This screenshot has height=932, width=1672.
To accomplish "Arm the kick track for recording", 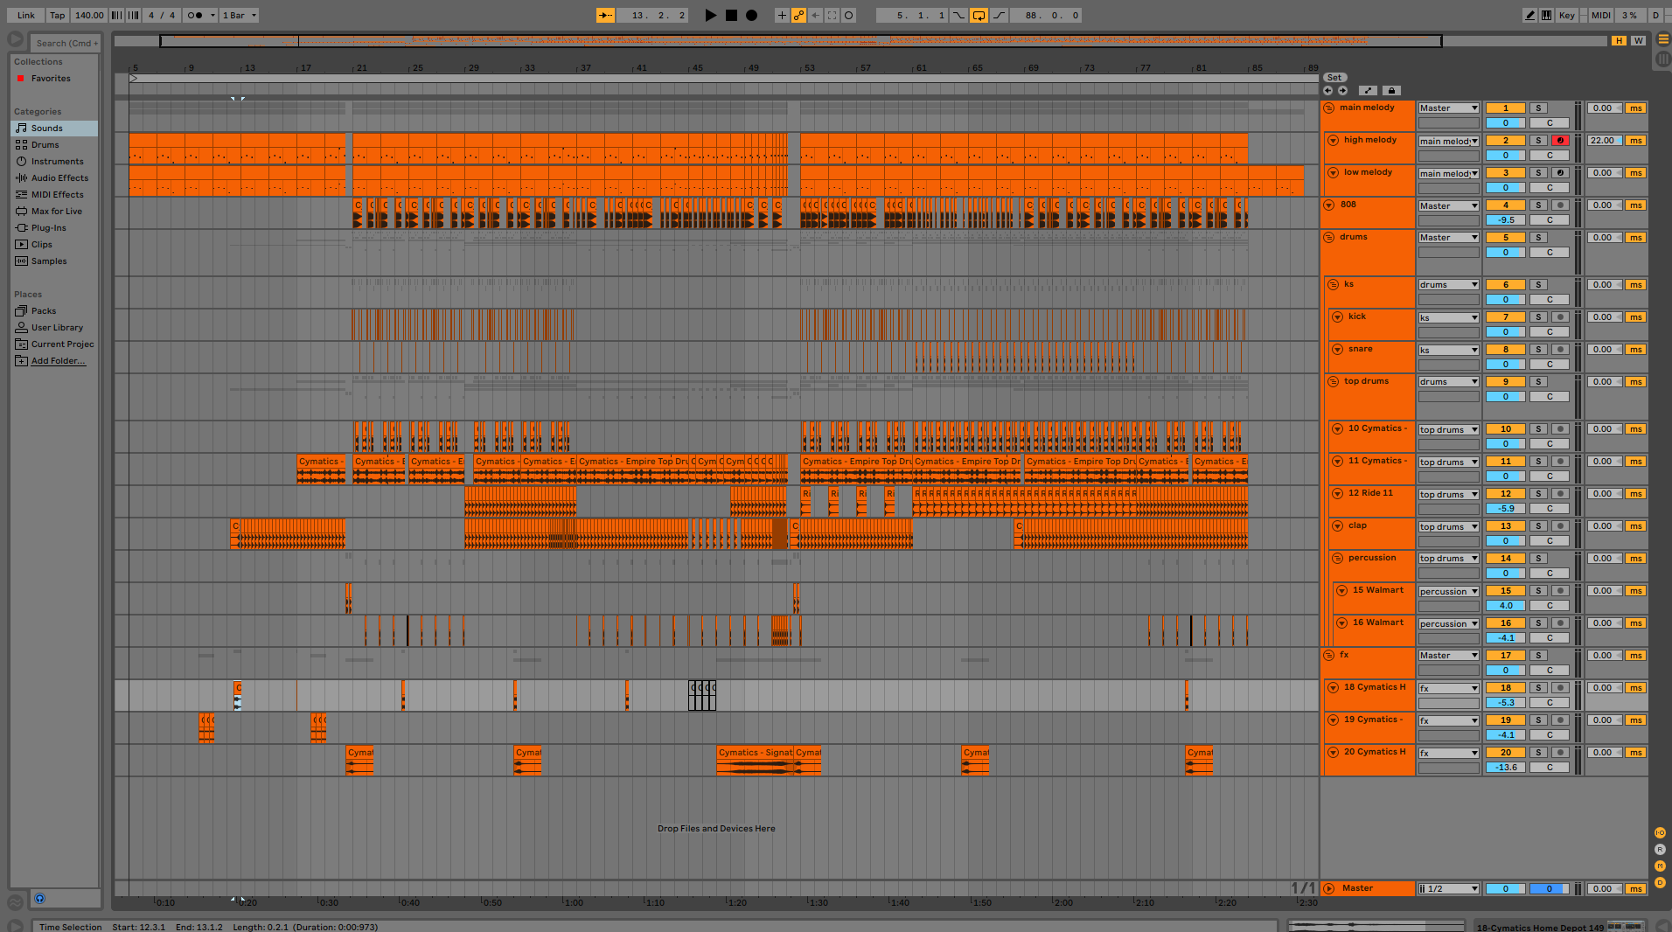I will coord(1559,316).
